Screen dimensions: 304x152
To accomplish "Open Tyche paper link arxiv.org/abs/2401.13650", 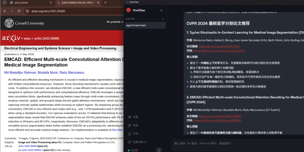I will 219,46.
